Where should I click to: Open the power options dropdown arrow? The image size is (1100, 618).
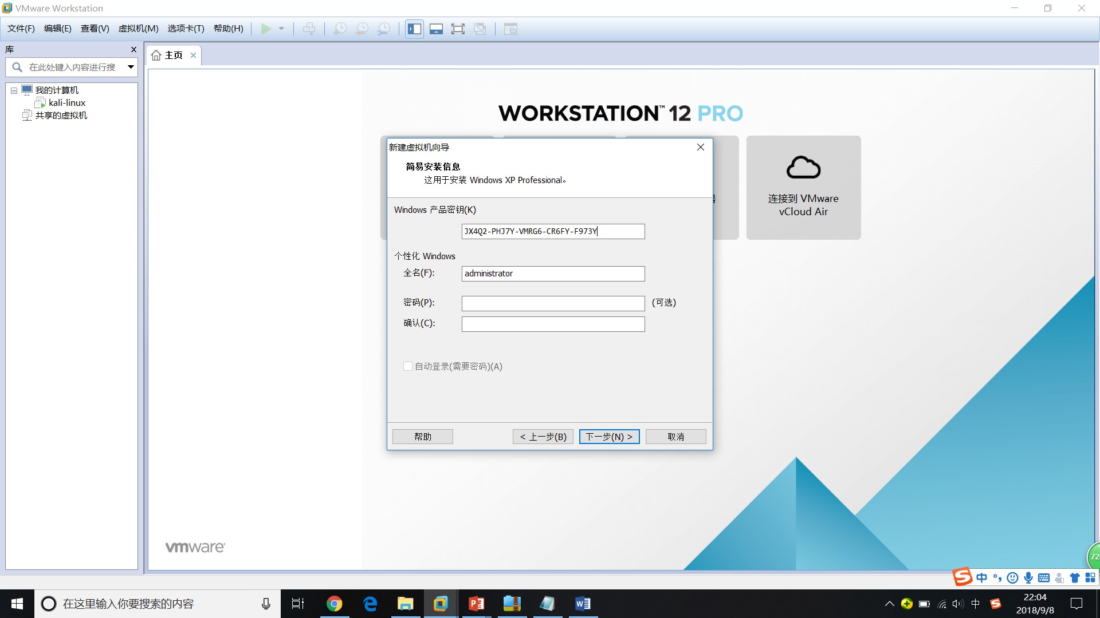click(281, 29)
